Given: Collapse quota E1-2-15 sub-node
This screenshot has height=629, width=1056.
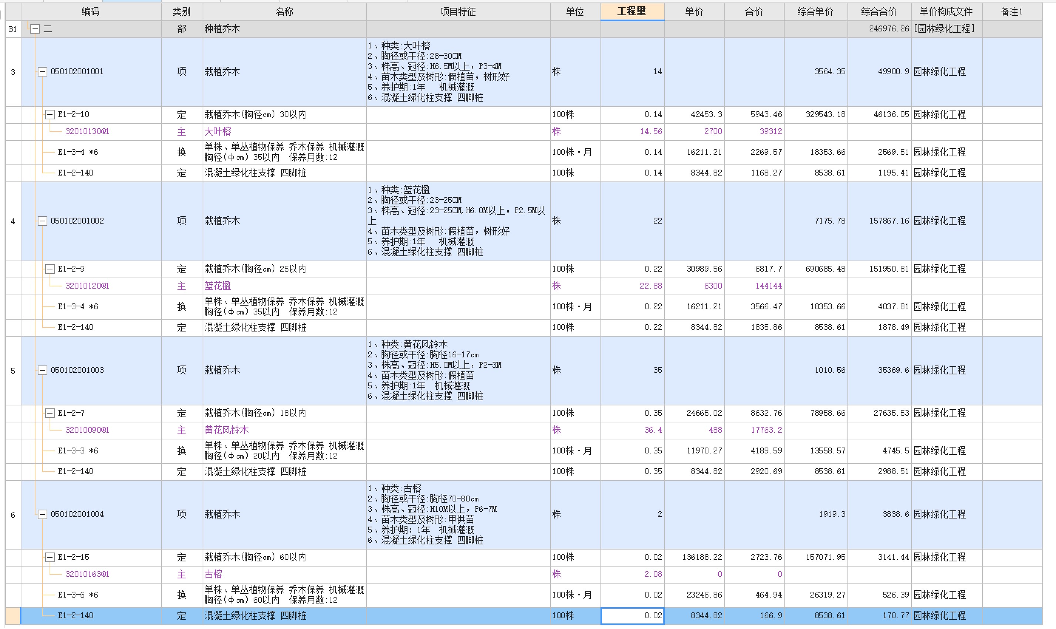Looking at the screenshot, I should coord(50,557).
